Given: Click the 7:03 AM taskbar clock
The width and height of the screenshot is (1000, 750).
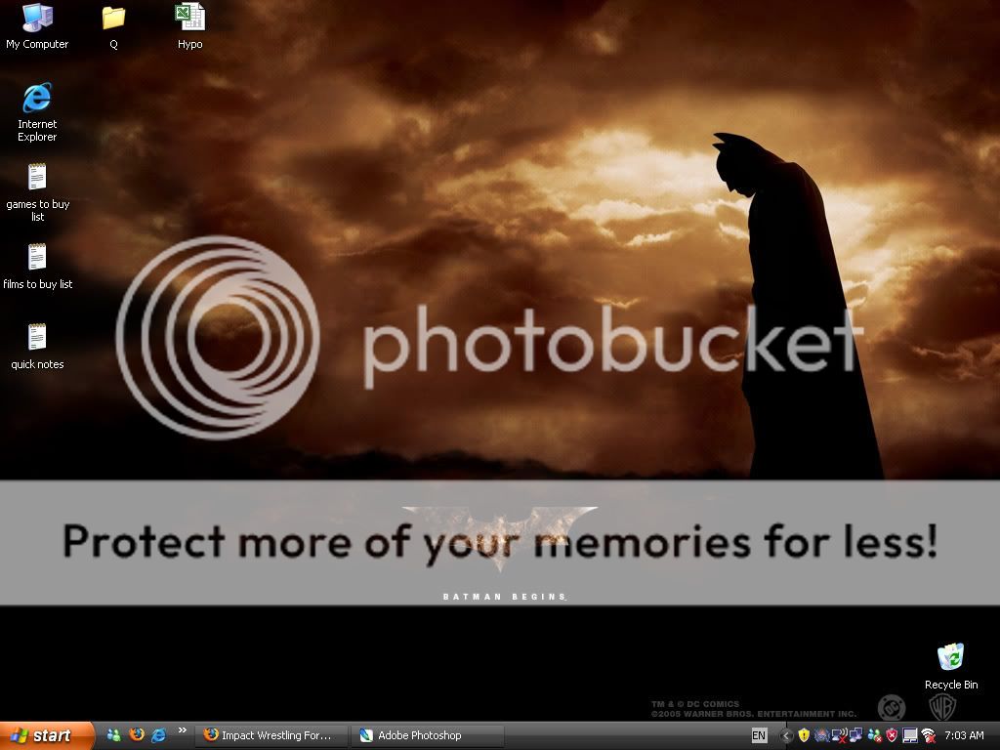Looking at the screenshot, I should coord(964,735).
